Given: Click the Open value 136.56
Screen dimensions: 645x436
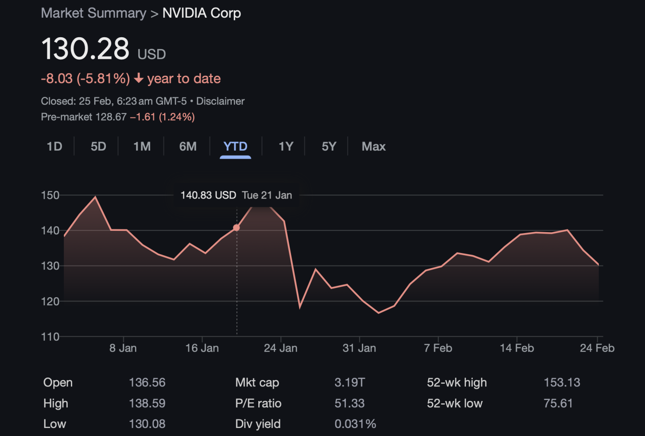Looking at the screenshot, I should 147,382.
